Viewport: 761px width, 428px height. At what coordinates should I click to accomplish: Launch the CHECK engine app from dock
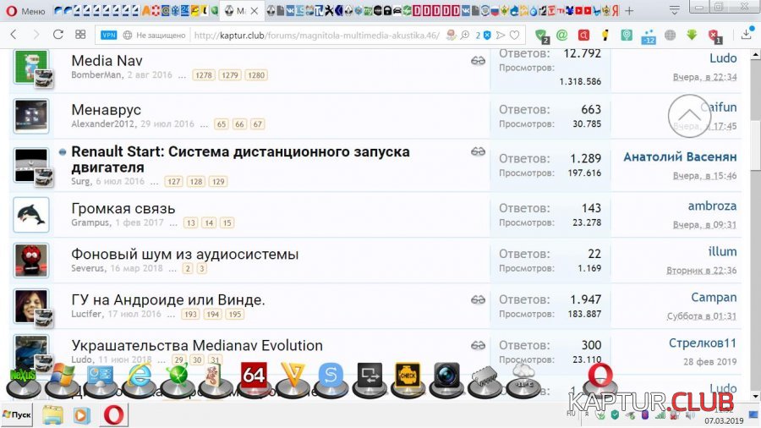pyautogui.click(x=408, y=380)
